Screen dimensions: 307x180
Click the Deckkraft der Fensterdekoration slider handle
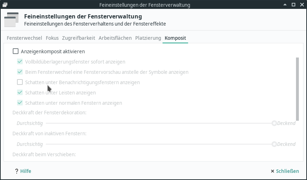click(274, 124)
